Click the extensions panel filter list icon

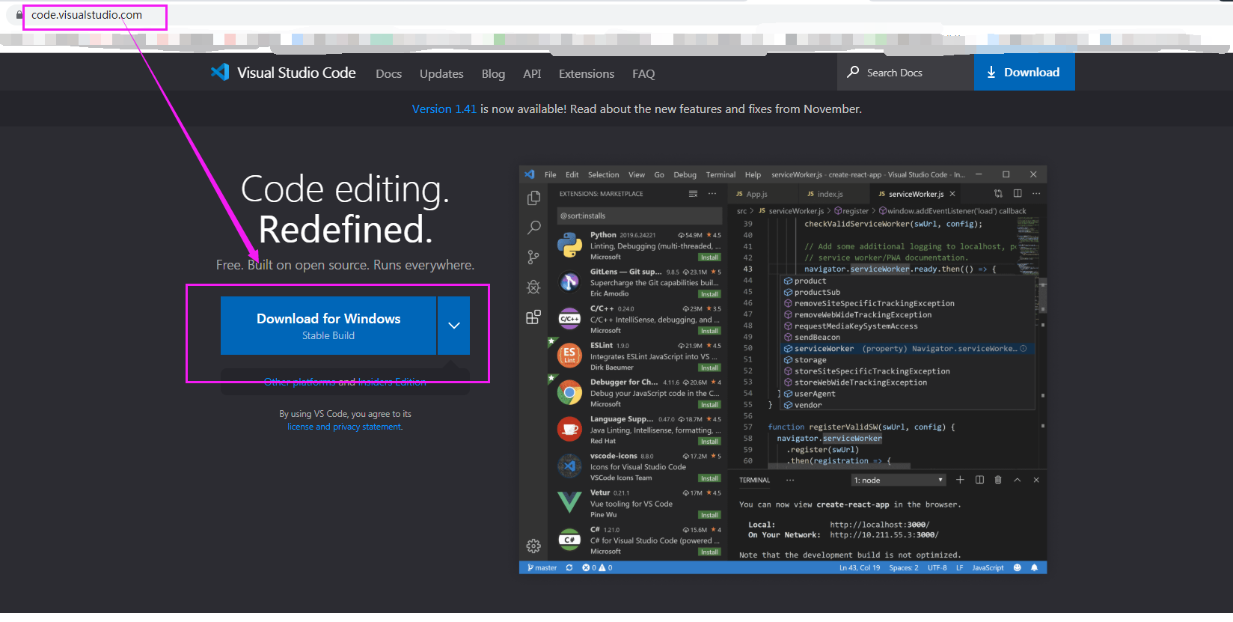point(693,194)
